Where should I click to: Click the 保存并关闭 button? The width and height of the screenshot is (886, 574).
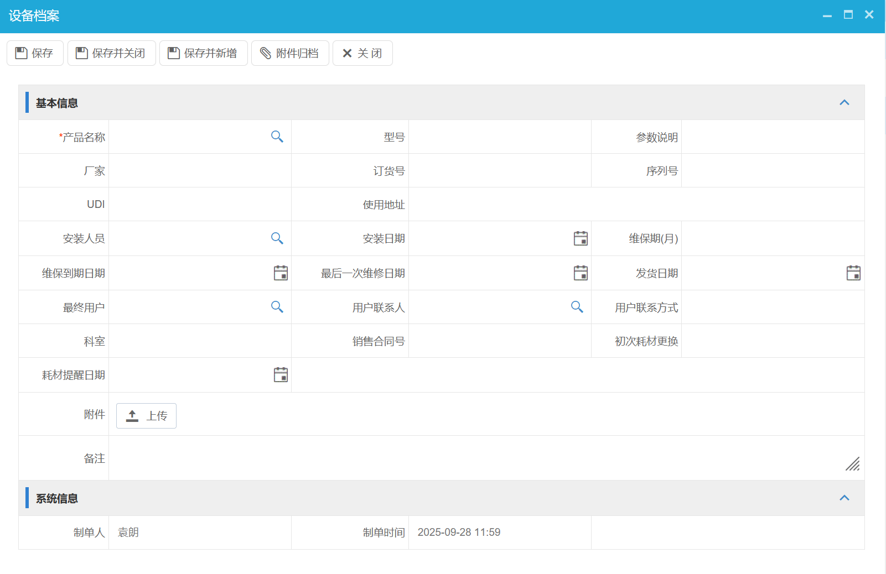coord(111,53)
